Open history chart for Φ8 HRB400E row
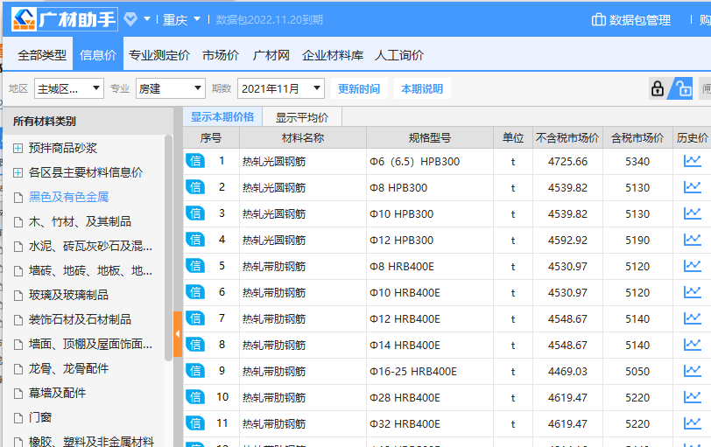 coord(692,266)
